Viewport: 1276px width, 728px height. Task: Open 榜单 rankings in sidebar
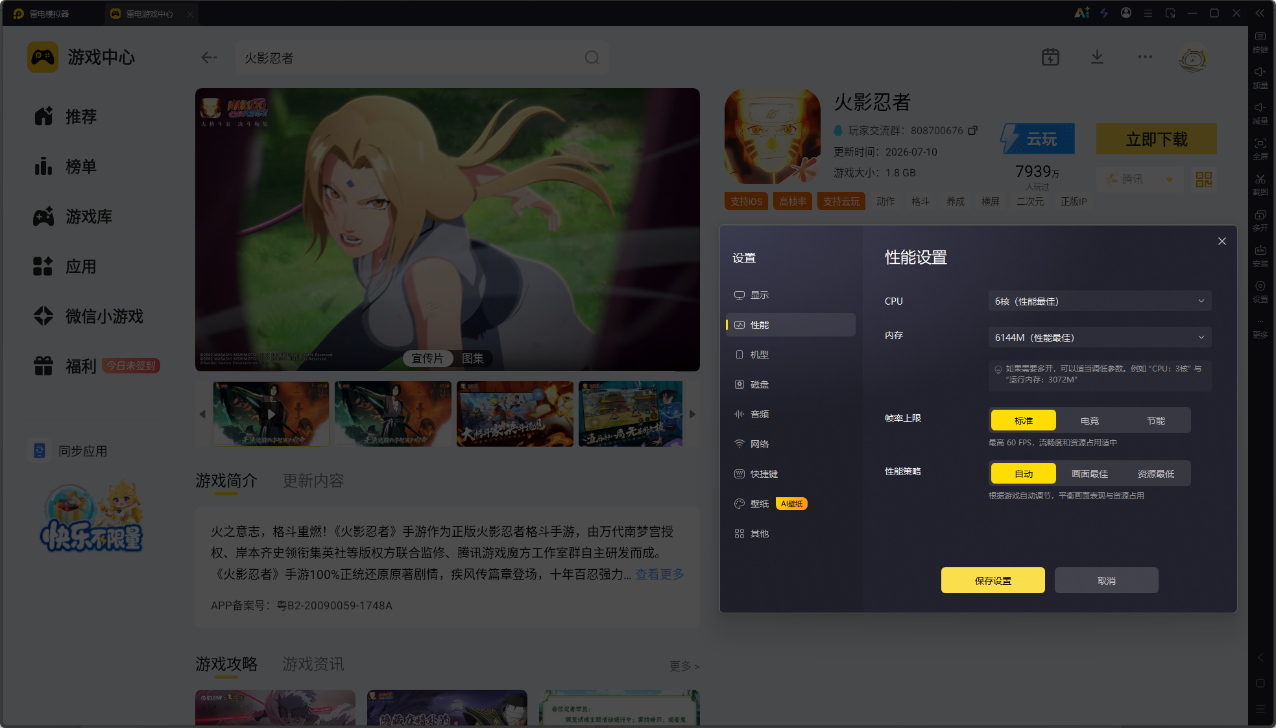pyautogui.click(x=65, y=167)
